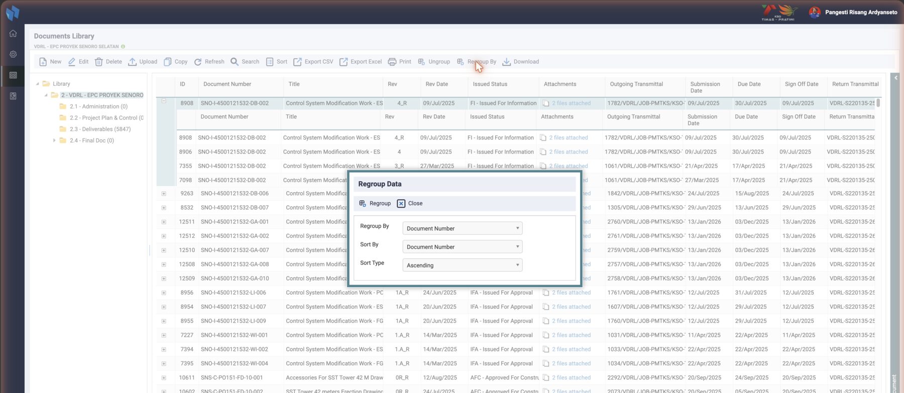Open attachments link for row 8956
904x393 pixels.
[571, 293]
